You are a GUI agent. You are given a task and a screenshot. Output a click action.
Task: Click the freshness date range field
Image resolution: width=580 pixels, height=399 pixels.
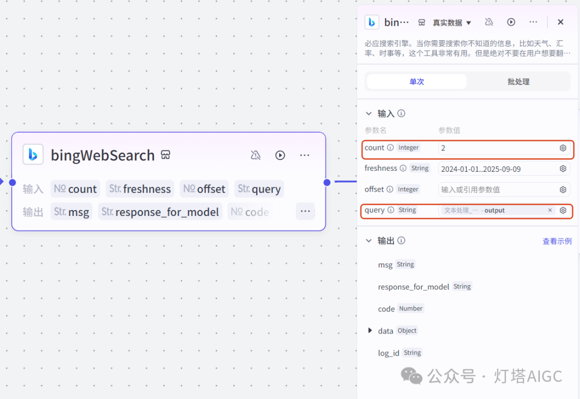[x=498, y=169]
